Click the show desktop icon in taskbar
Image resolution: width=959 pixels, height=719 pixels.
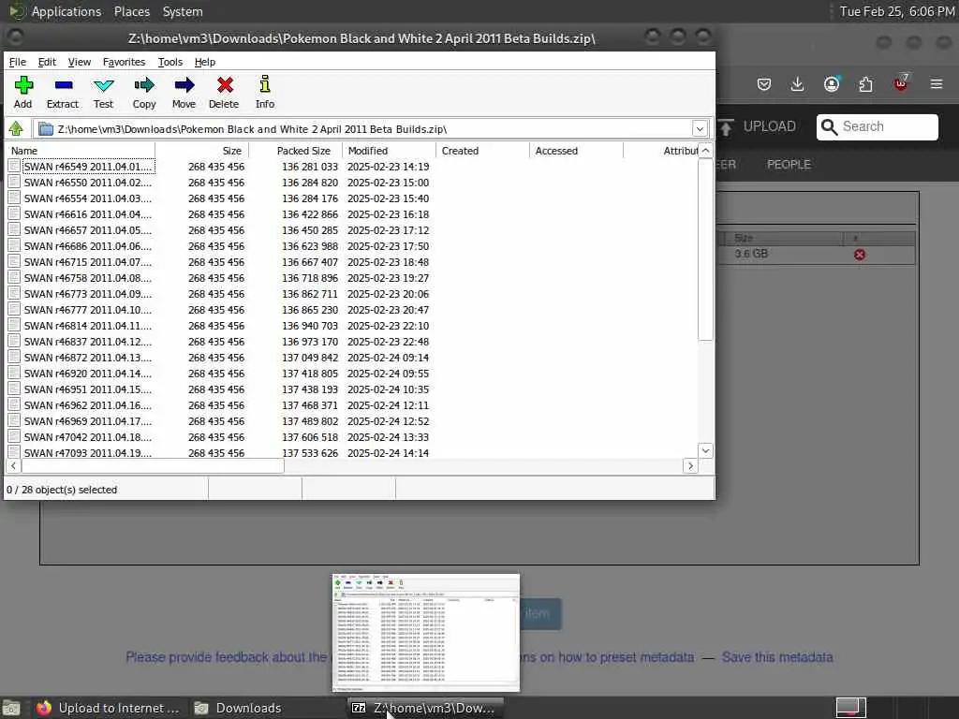click(11, 708)
